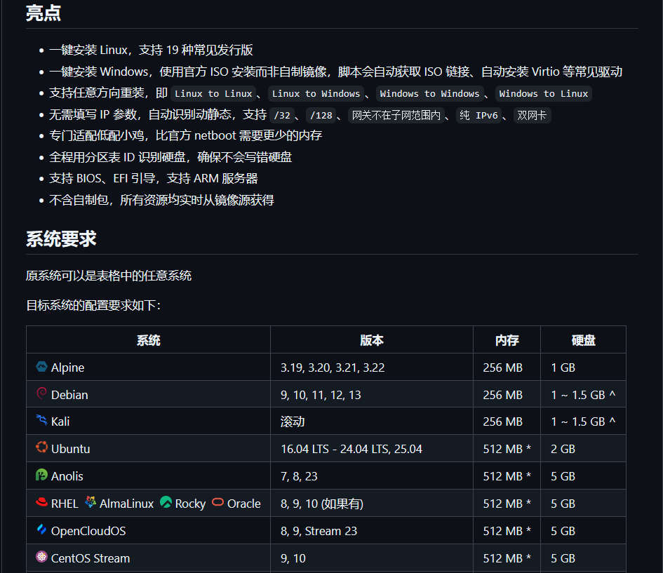Select the 亮点 heading
Screen dimensions: 663x573
tap(43, 13)
